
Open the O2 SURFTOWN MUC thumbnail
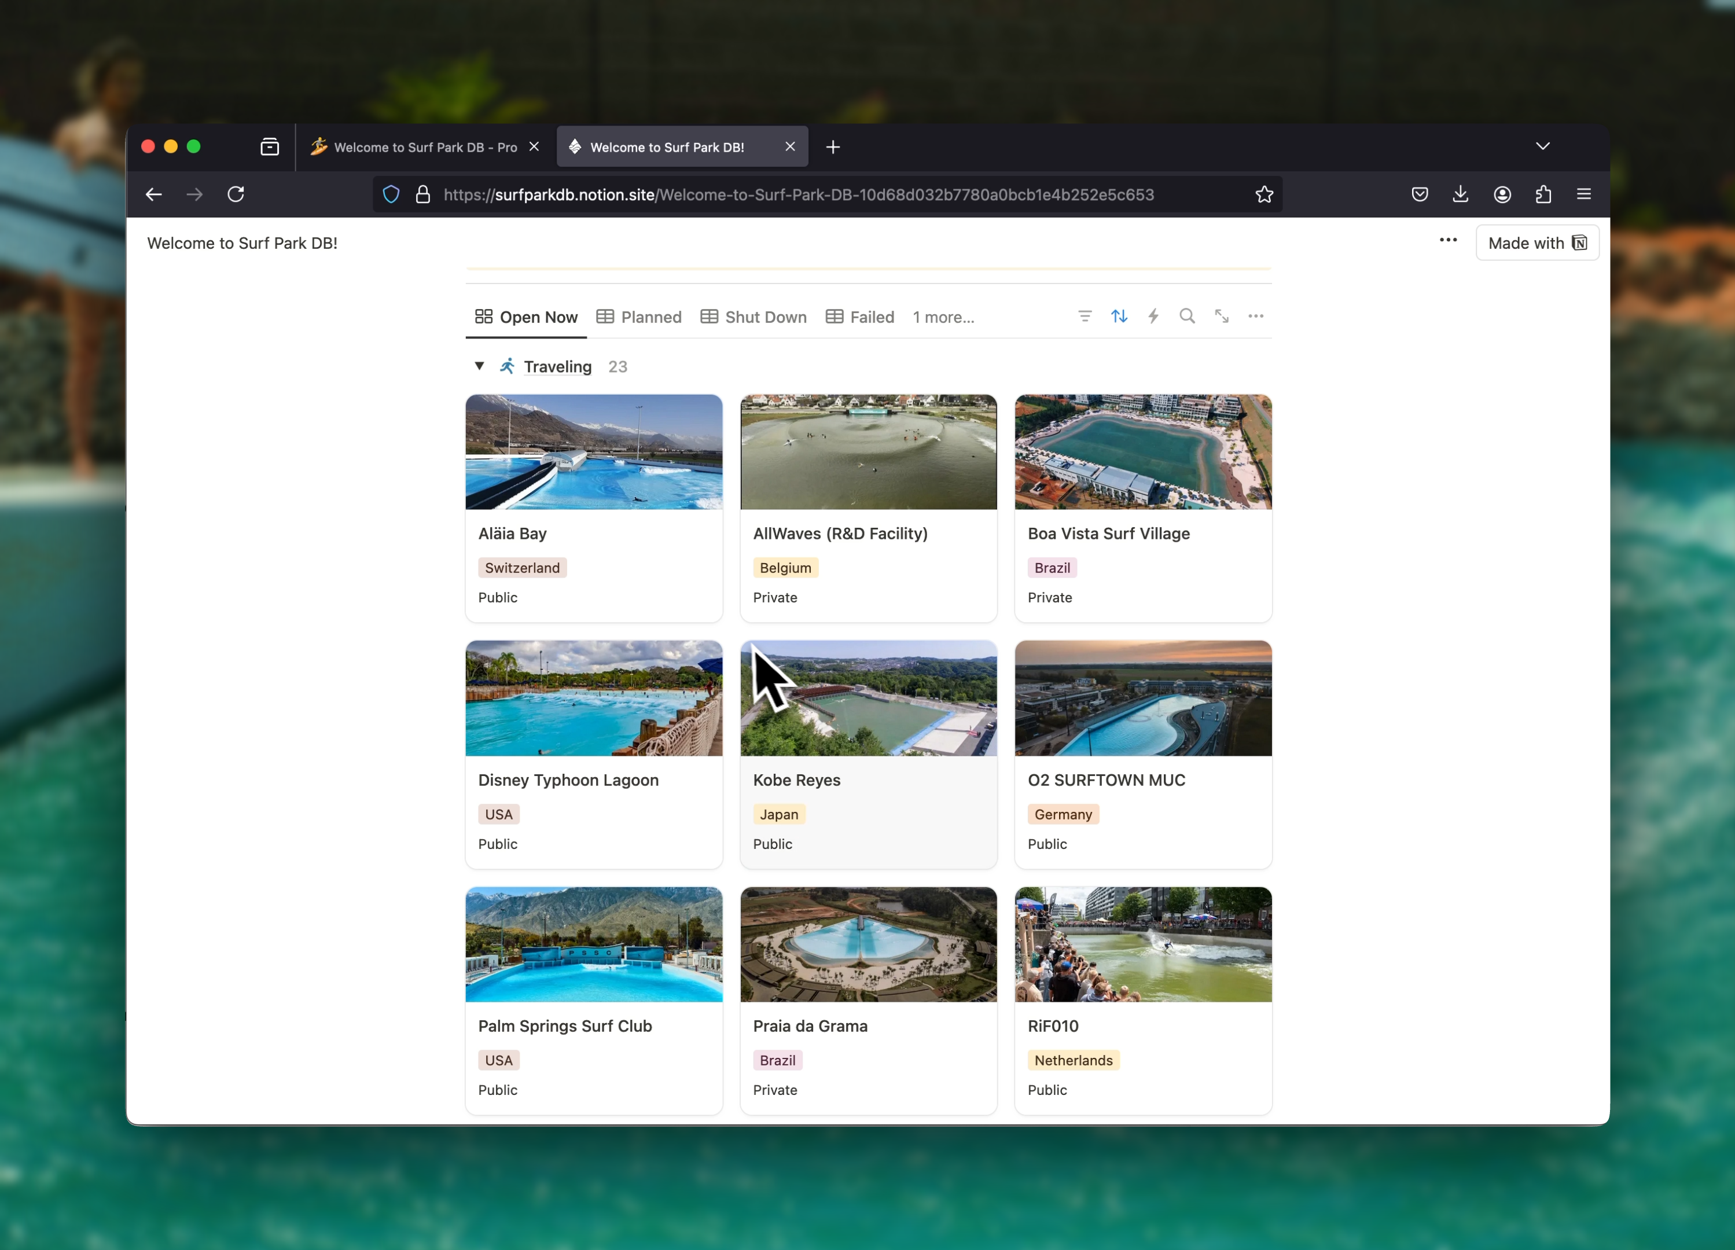pyautogui.click(x=1143, y=698)
